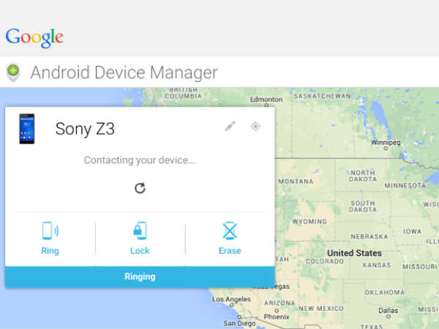Select the Sony Z3 phone thumbnail
439x329 pixels.
click(x=27, y=129)
